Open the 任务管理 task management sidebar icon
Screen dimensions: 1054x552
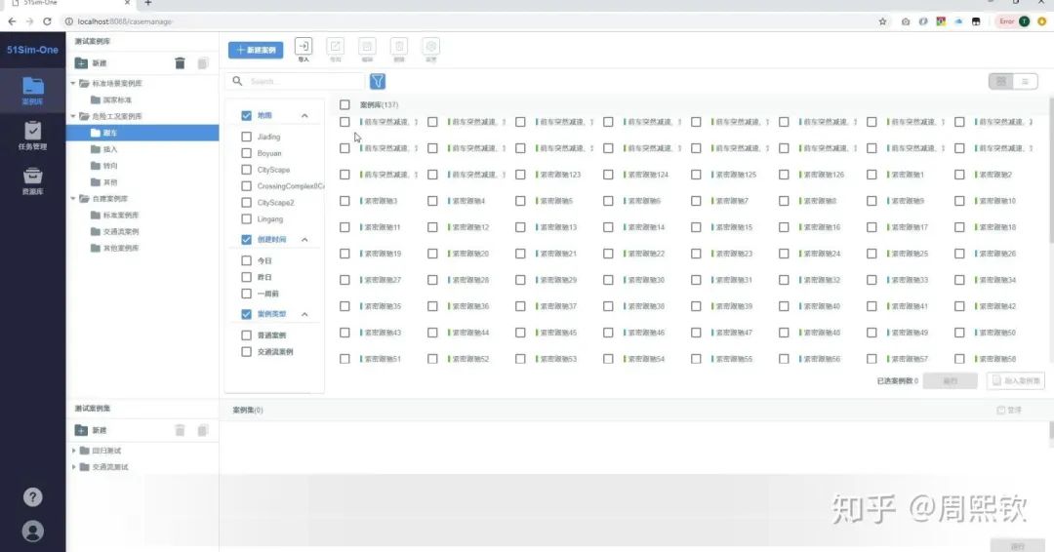click(x=32, y=135)
